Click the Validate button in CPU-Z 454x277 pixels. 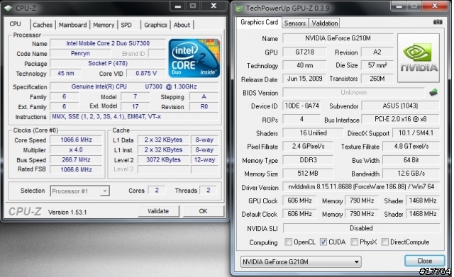[158, 211]
